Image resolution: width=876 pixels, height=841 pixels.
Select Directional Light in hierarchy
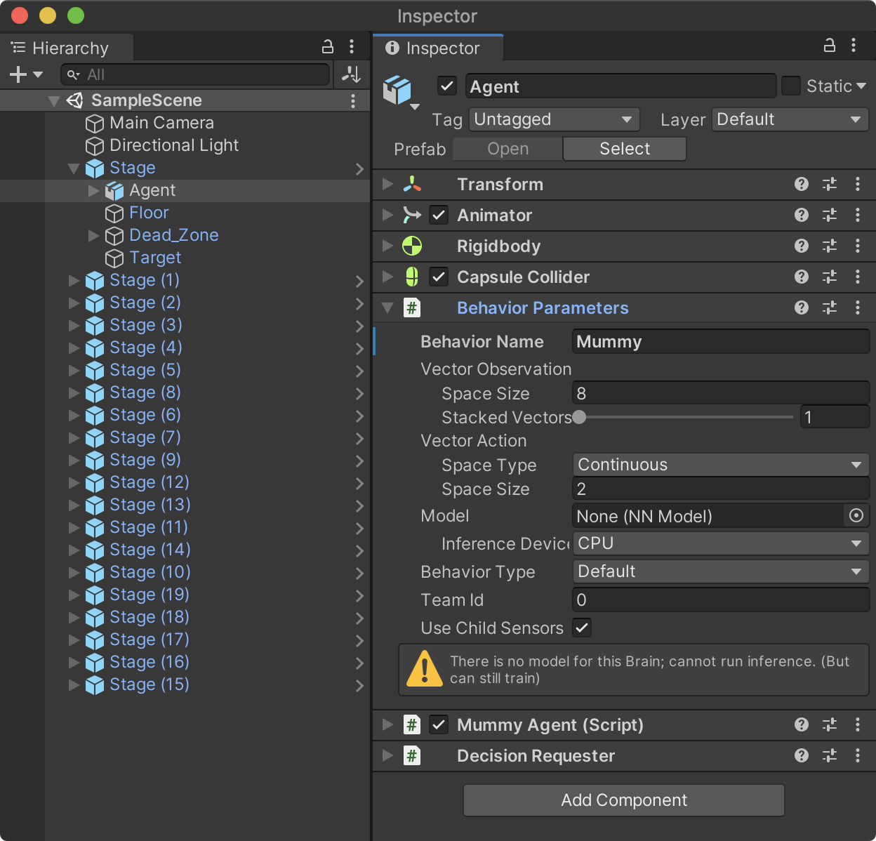174,145
